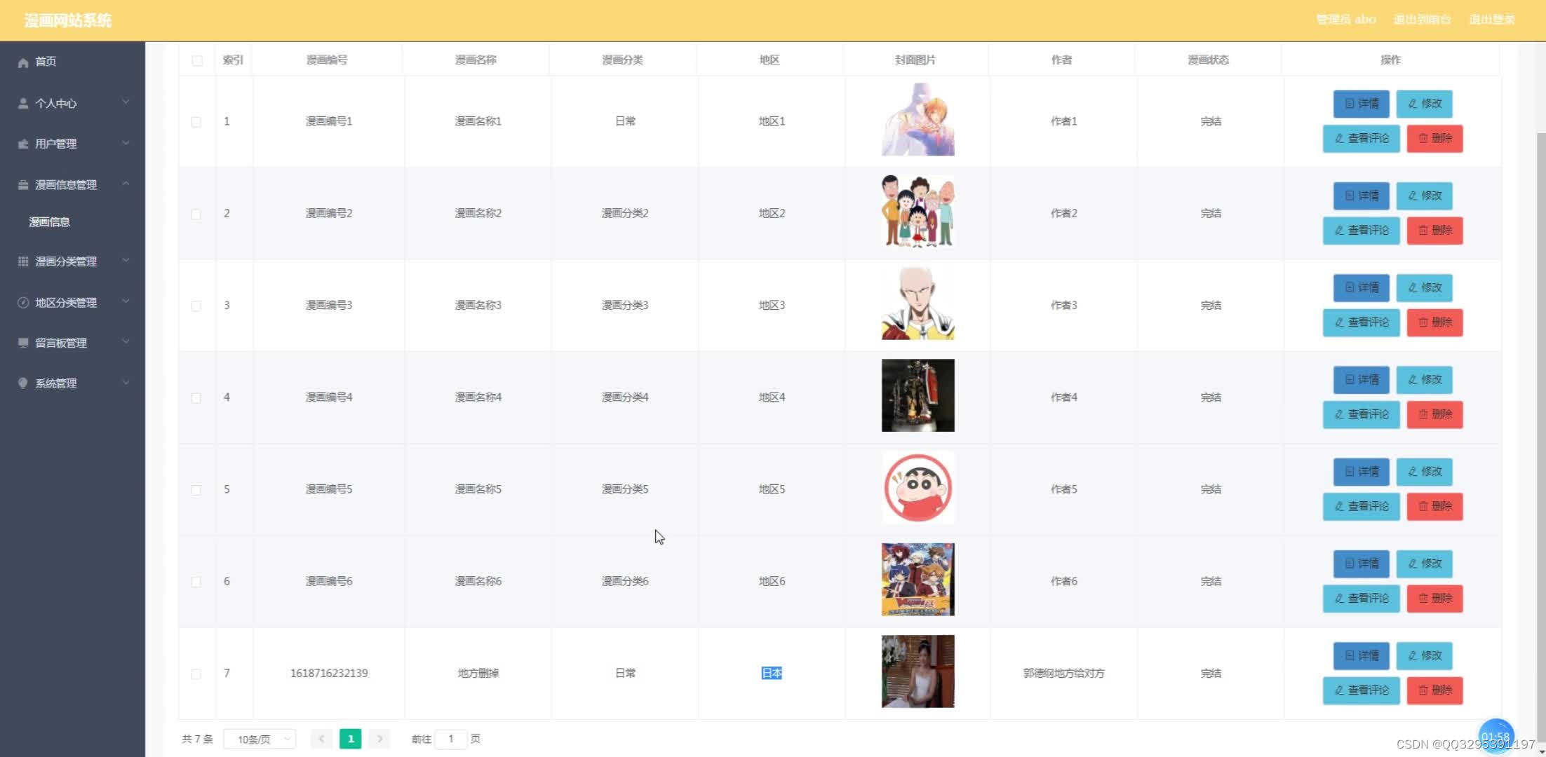Image resolution: width=1546 pixels, height=757 pixels.
Task: Click the previous page arrow
Action: coord(321,739)
